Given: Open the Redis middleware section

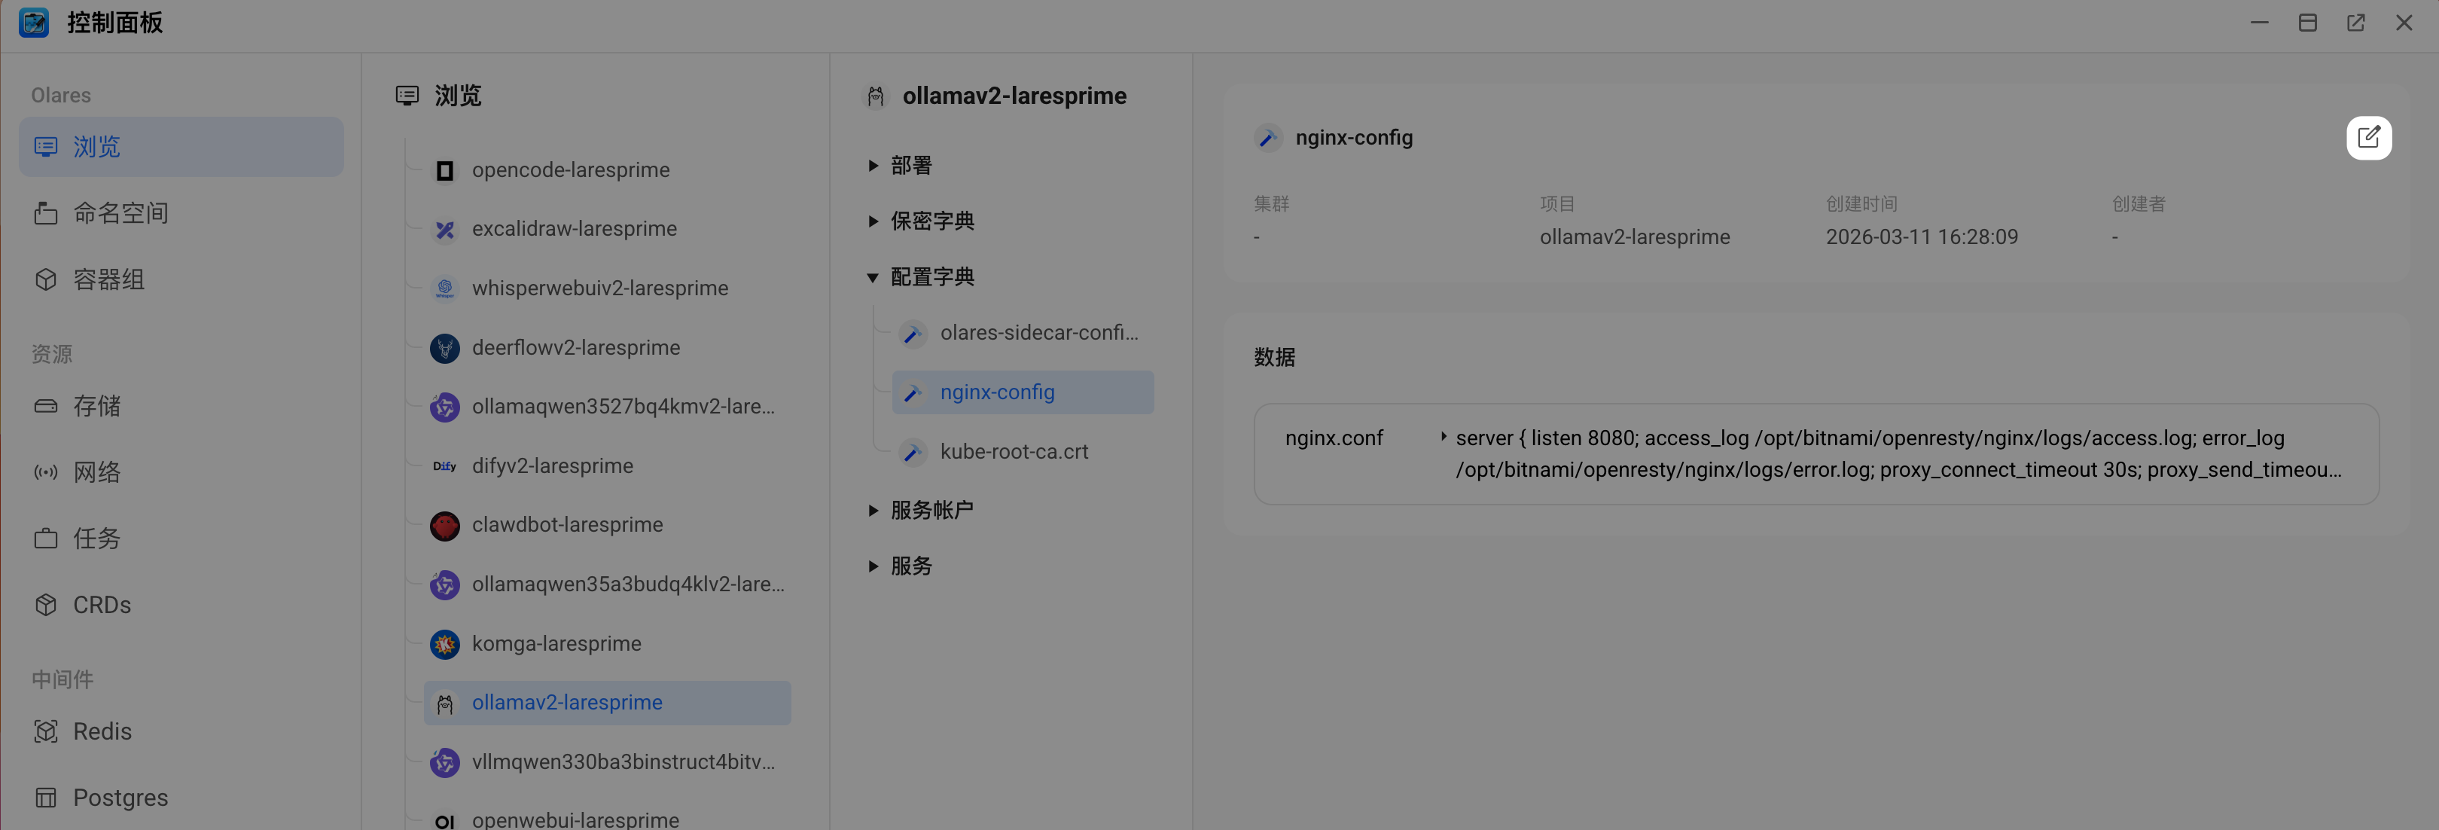Looking at the screenshot, I should point(102,731).
